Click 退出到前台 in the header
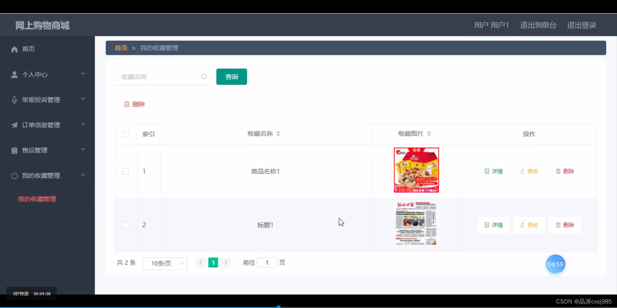Image resolution: width=617 pixels, height=308 pixels. click(x=538, y=25)
